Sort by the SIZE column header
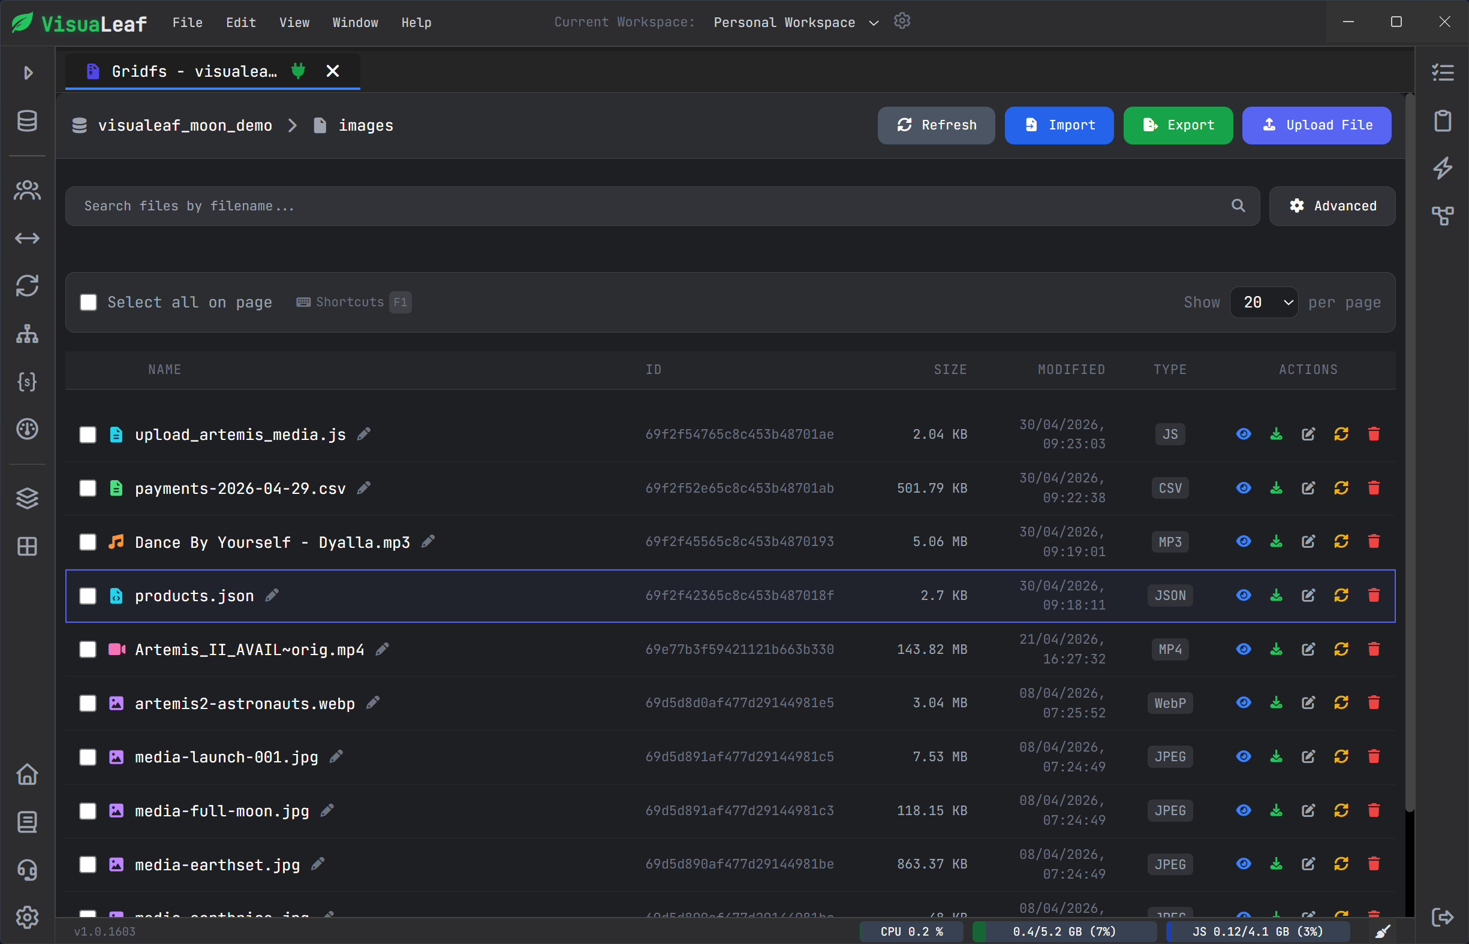 pyautogui.click(x=950, y=369)
